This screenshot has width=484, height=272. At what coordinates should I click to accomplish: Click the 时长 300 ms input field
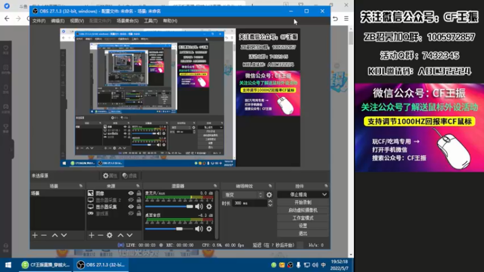coord(250,203)
